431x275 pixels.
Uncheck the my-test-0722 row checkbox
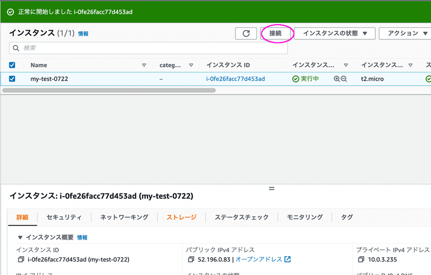coord(12,78)
